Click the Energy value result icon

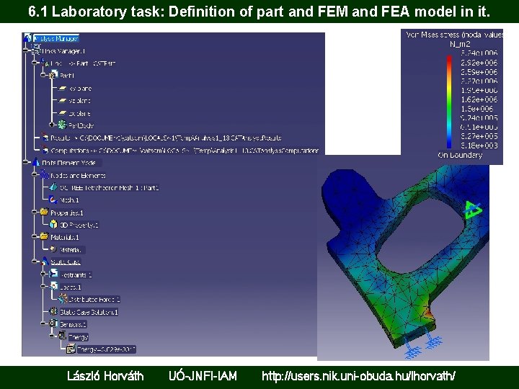pyautogui.click(x=71, y=349)
